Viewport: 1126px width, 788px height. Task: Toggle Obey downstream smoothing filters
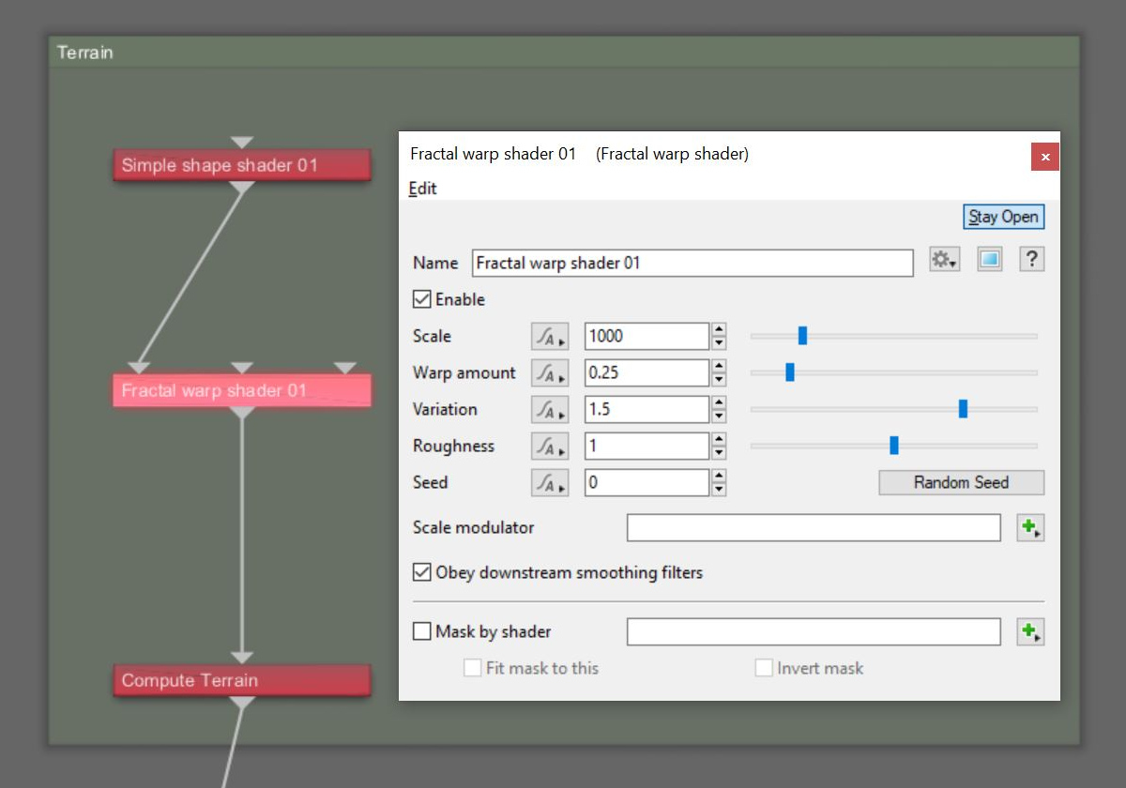(422, 572)
